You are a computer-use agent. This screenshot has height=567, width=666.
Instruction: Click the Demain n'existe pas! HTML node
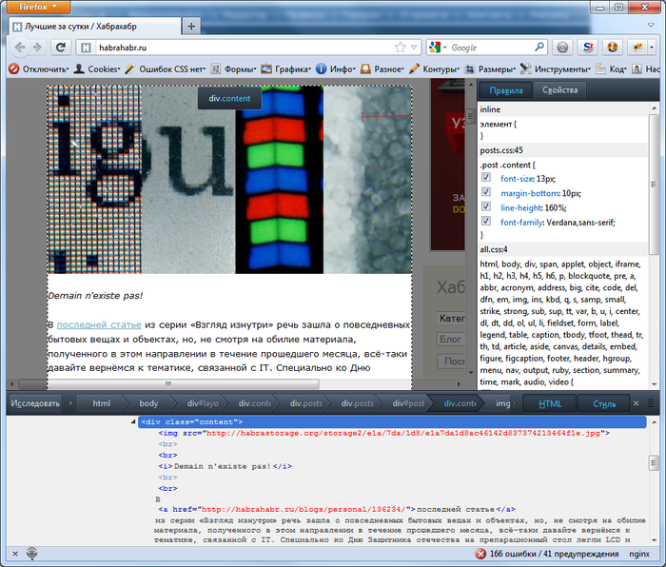click(225, 466)
